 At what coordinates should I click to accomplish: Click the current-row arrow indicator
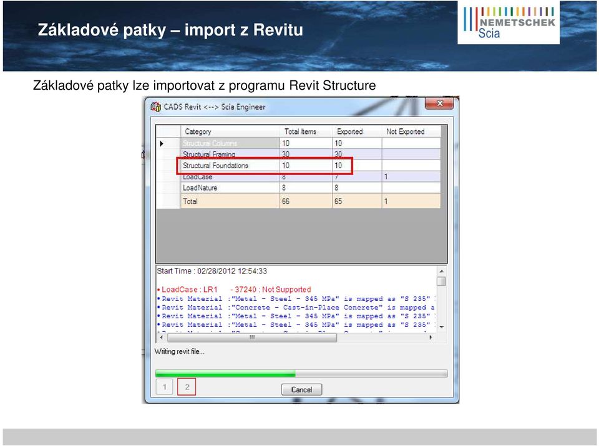click(x=162, y=143)
